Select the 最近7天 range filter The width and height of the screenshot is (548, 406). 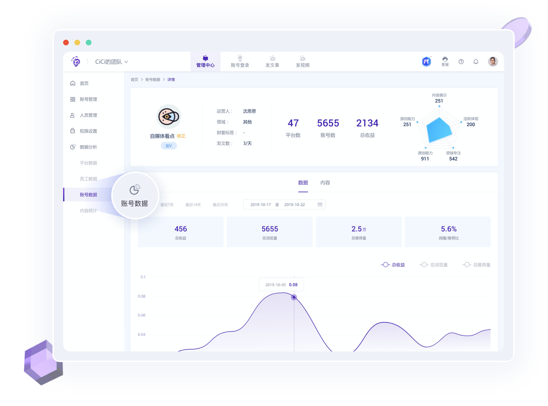(167, 205)
